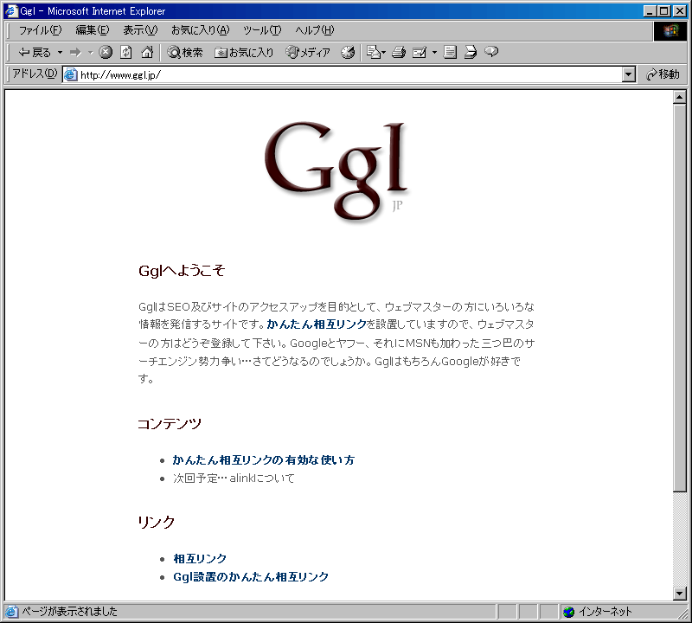Click the scrollbar down arrow
Screen dimensions: 692x623
pyautogui.click(x=680, y=594)
